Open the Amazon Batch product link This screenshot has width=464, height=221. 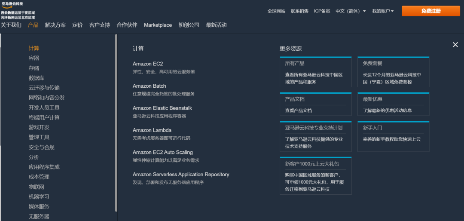(150, 86)
